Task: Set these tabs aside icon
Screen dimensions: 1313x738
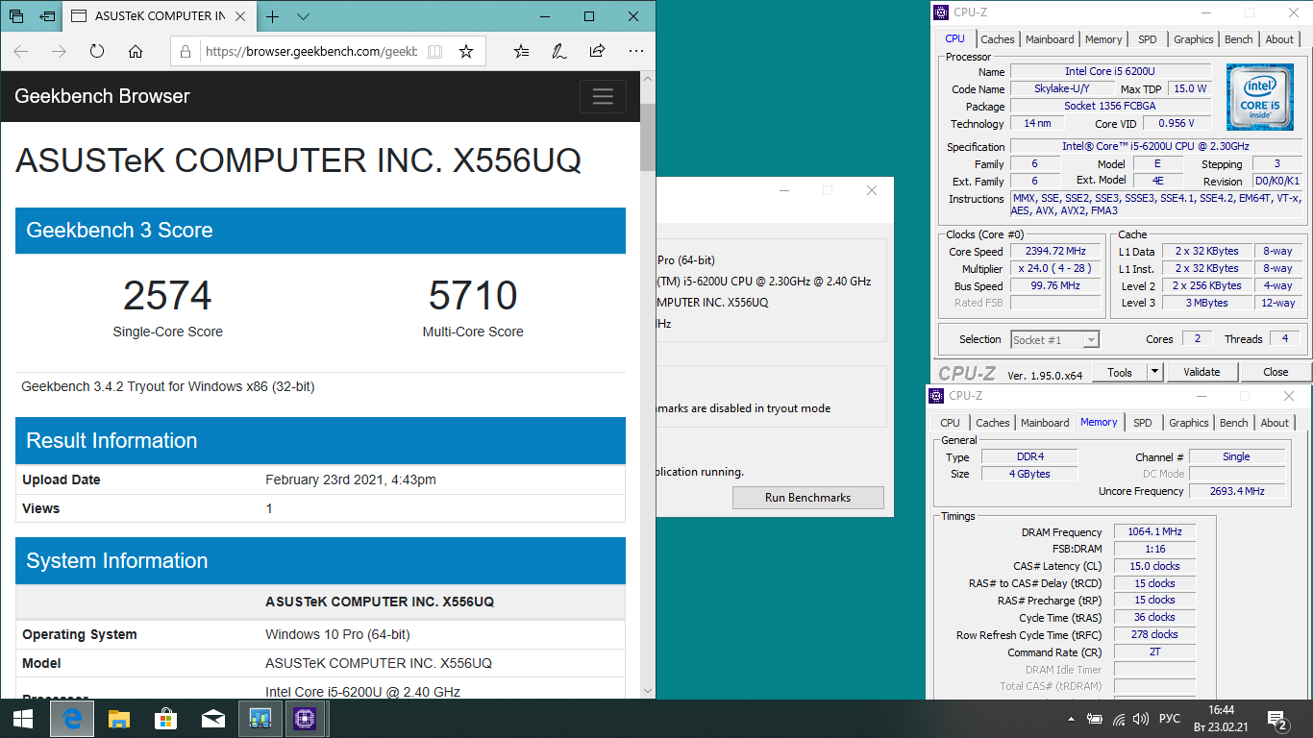Action: pyautogui.click(x=47, y=16)
